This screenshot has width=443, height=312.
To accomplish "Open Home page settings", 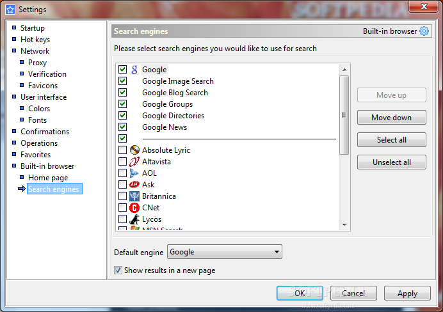I will pos(48,178).
